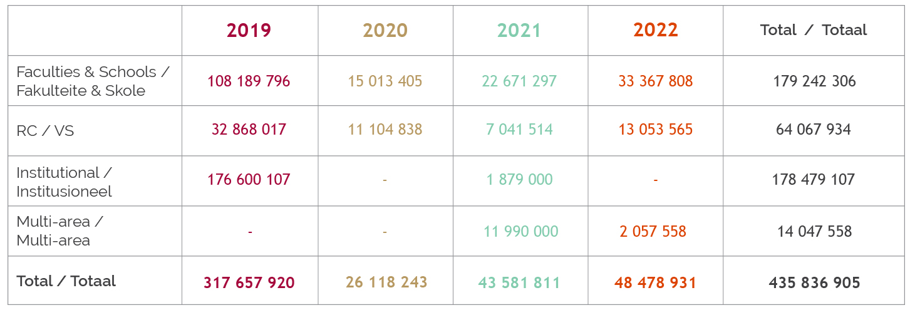
Task: Click the 2020 column header
Action: tap(385, 30)
